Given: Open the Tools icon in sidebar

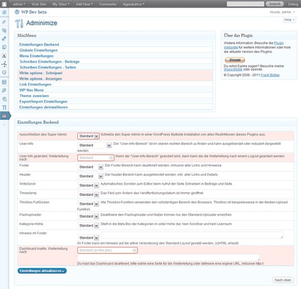Looking at the screenshot, I should coord(4,107).
